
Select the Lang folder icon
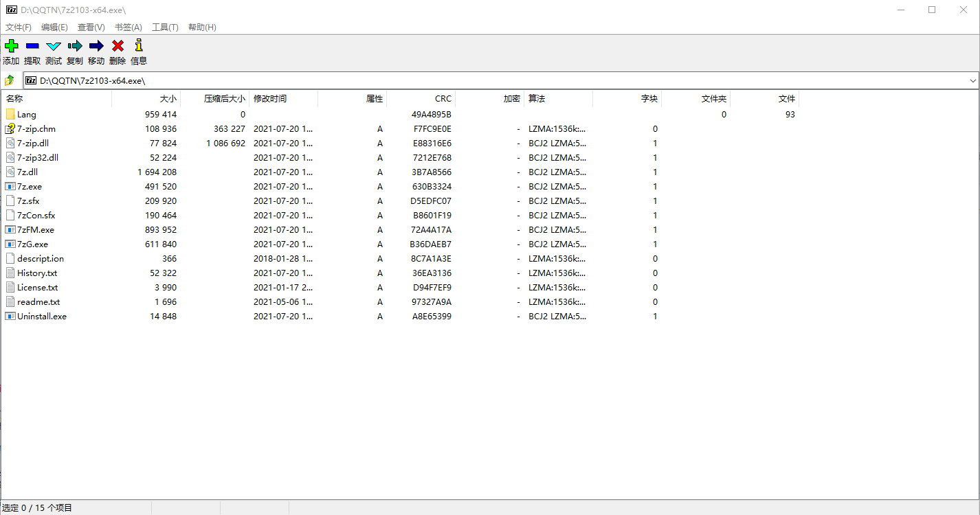[10, 114]
